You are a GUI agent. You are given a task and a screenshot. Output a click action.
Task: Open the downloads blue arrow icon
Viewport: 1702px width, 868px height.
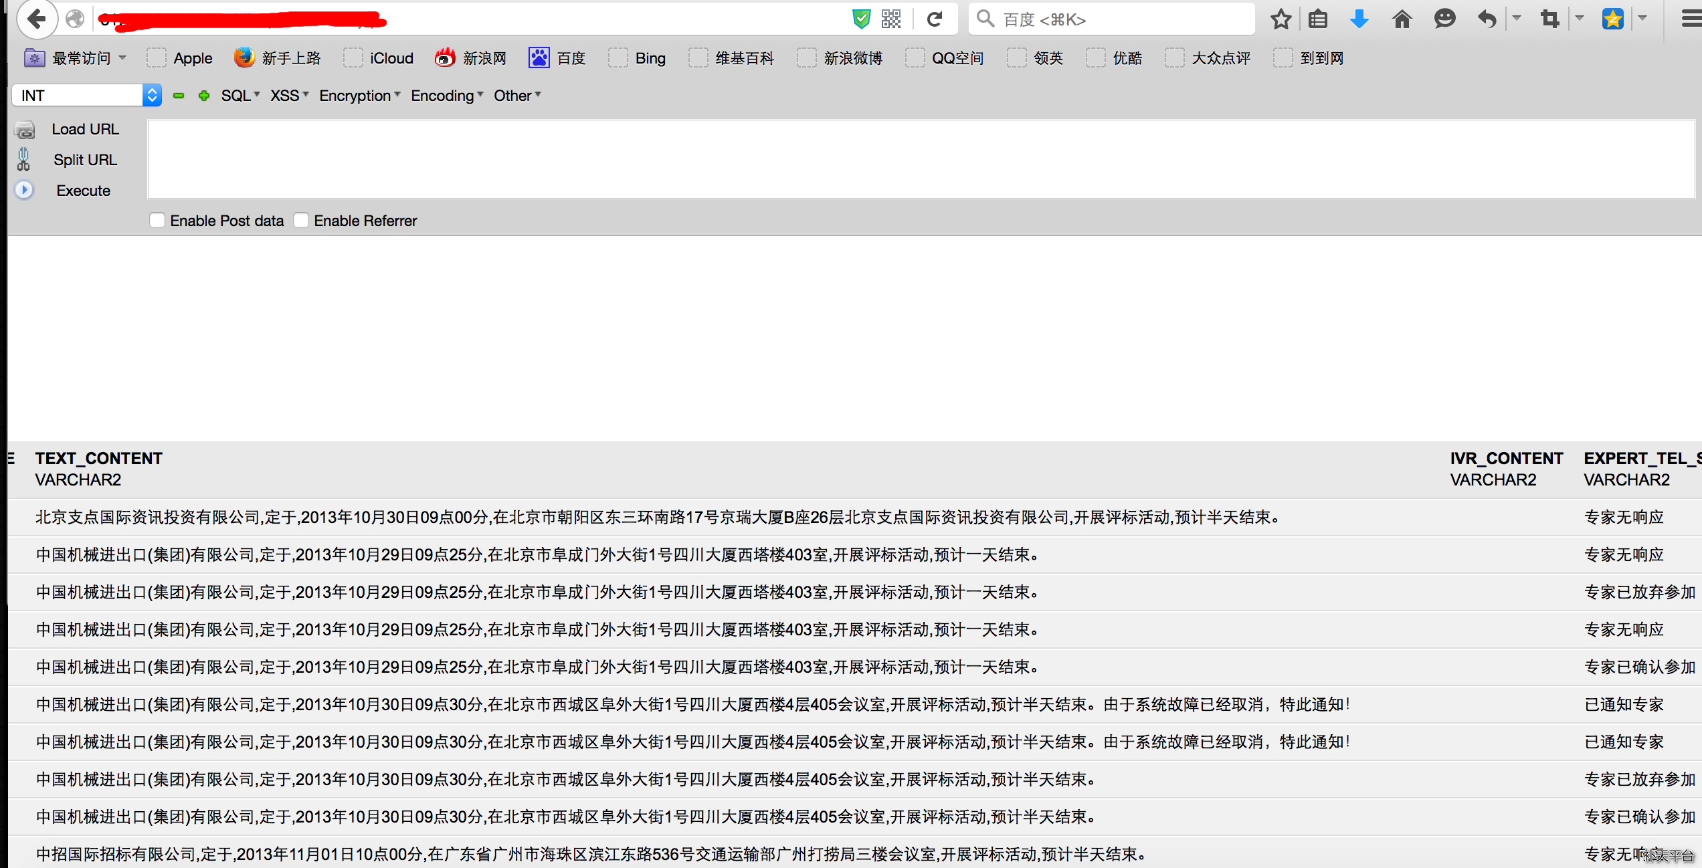[x=1359, y=19]
